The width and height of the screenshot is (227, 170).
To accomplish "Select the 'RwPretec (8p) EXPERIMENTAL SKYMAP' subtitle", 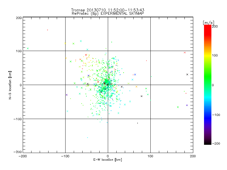I will click(x=108, y=13).
